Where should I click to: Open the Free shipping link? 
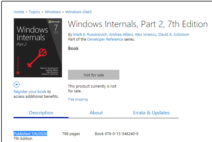tap(78, 99)
